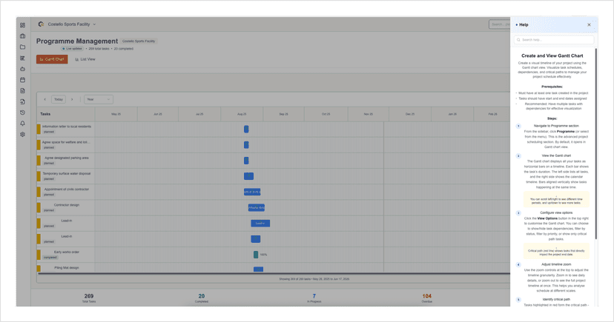Click the Aug 25 month header
The image size is (614, 322).
click(242, 114)
